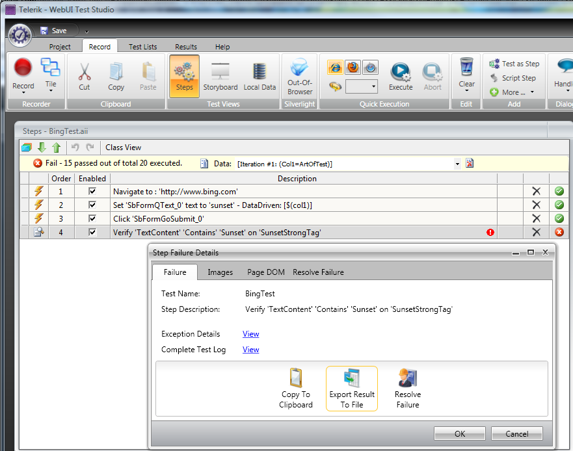This screenshot has width=573, height=451.
Task: Click the cascading windows icon in Steps toolbar
Action: pos(27,148)
